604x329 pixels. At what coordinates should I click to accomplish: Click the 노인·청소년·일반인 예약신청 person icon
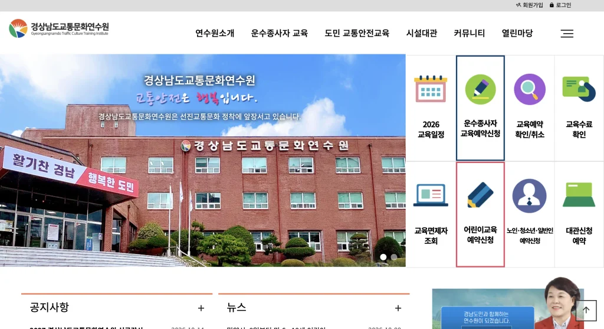(529, 196)
